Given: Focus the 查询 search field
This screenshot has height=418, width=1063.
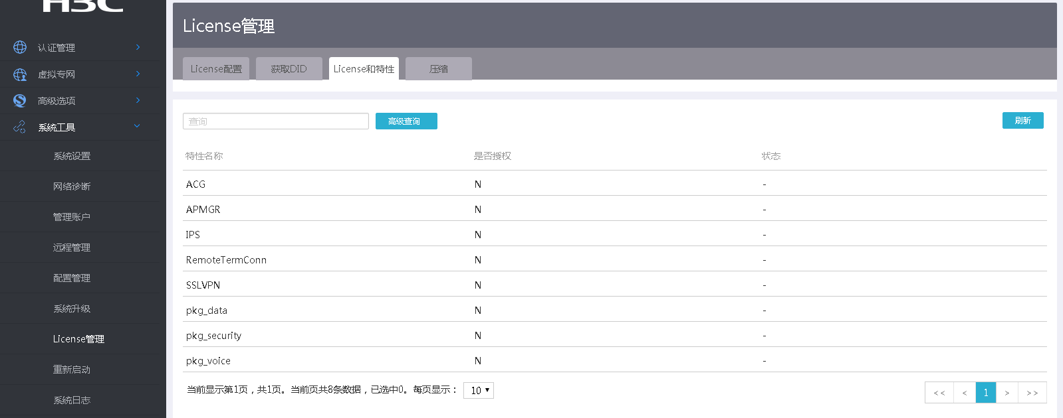Looking at the screenshot, I should pos(276,121).
